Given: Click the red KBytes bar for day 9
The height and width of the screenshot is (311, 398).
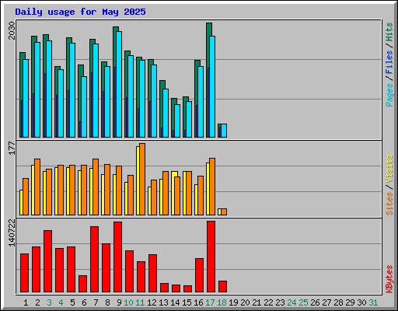Looking at the screenshot, I should pyautogui.click(x=117, y=257).
